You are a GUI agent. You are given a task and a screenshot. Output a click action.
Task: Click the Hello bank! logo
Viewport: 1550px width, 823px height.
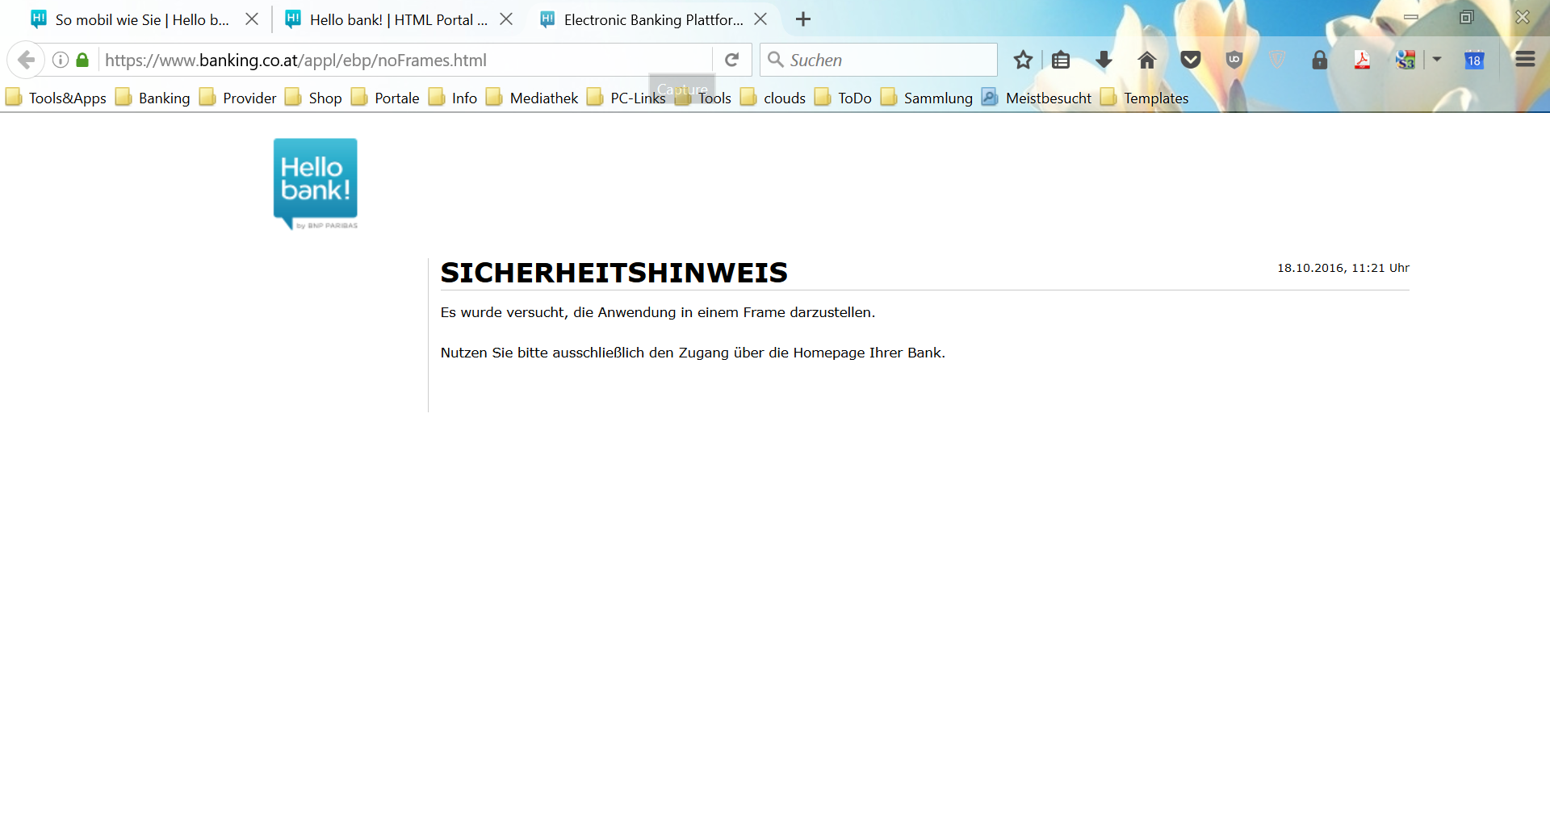tap(316, 183)
